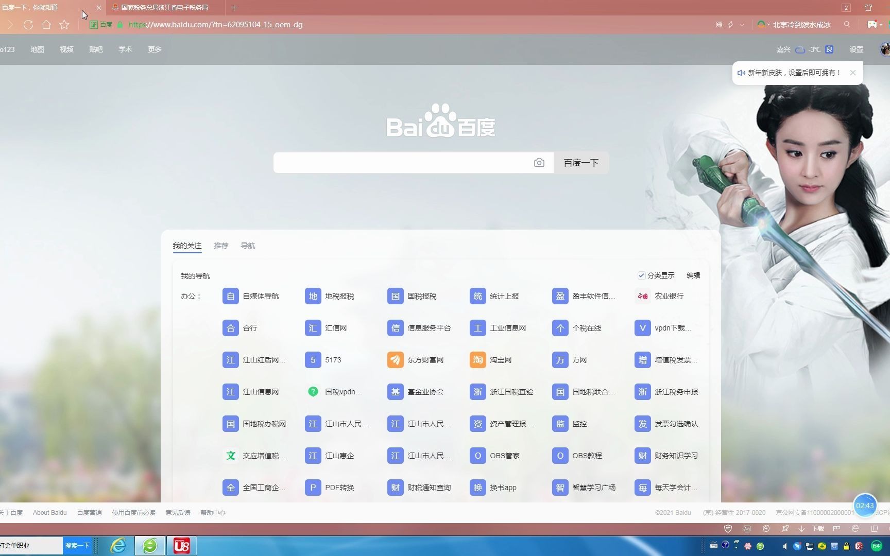Open the 360 browser taskbar button
The height and width of the screenshot is (556, 890).
tap(150, 546)
